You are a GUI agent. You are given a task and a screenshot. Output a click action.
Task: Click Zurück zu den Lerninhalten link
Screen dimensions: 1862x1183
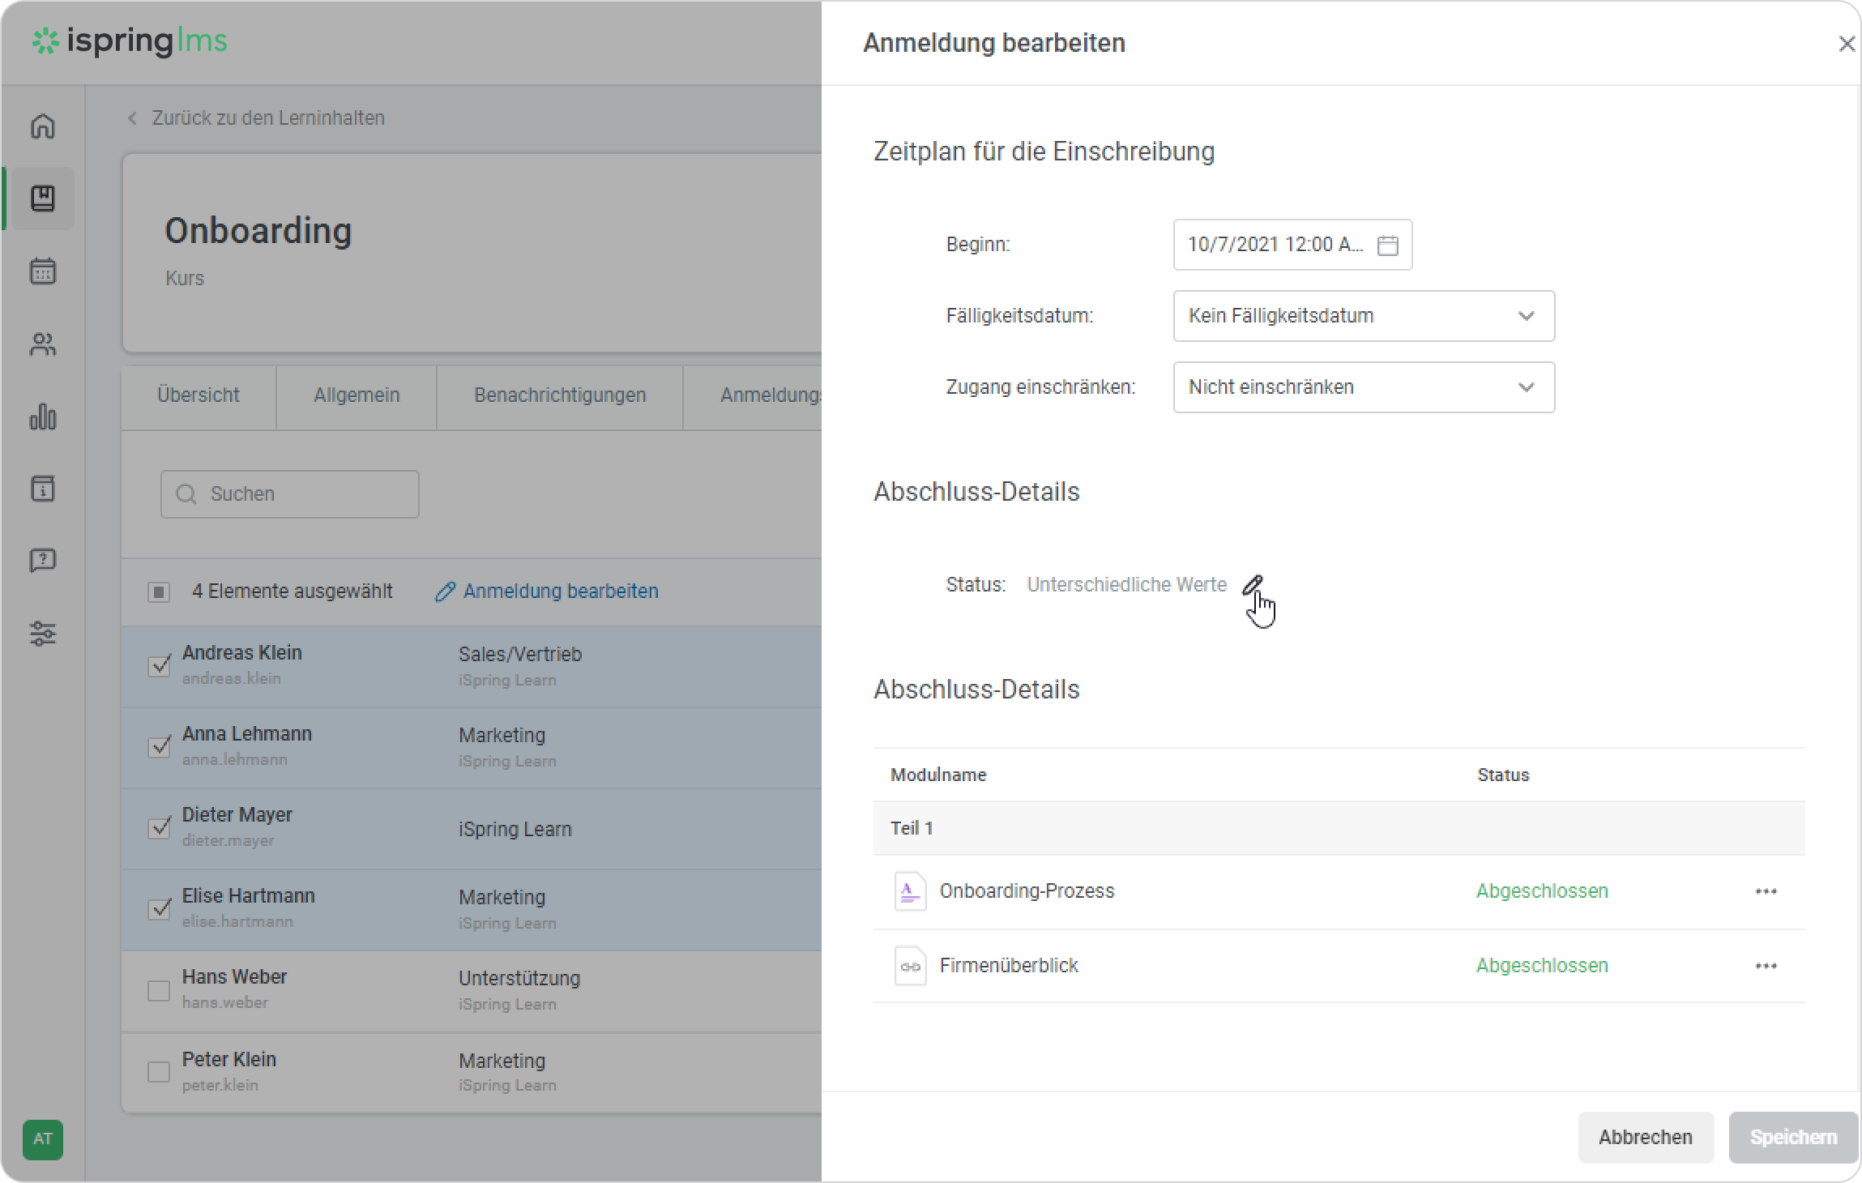point(267,118)
